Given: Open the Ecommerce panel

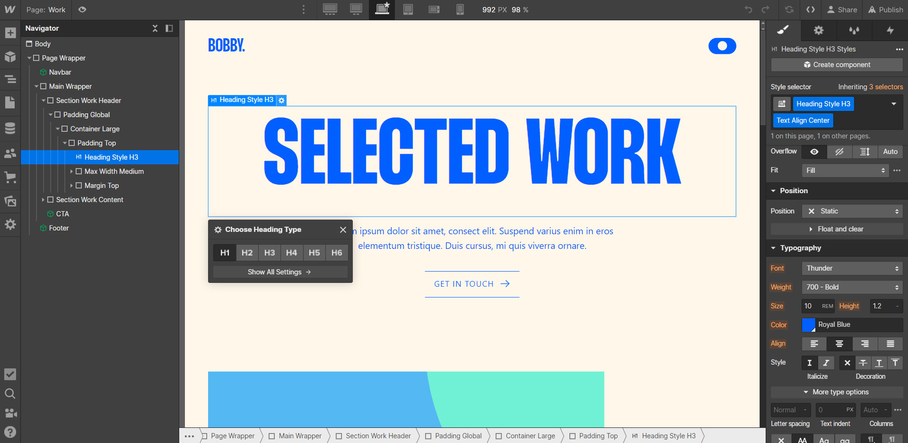Looking at the screenshot, I should [10, 178].
